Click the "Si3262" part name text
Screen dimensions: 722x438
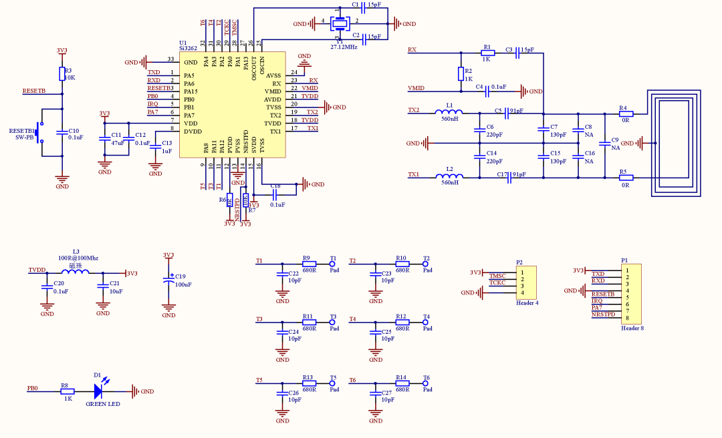pyautogui.click(x=188, y=48)
